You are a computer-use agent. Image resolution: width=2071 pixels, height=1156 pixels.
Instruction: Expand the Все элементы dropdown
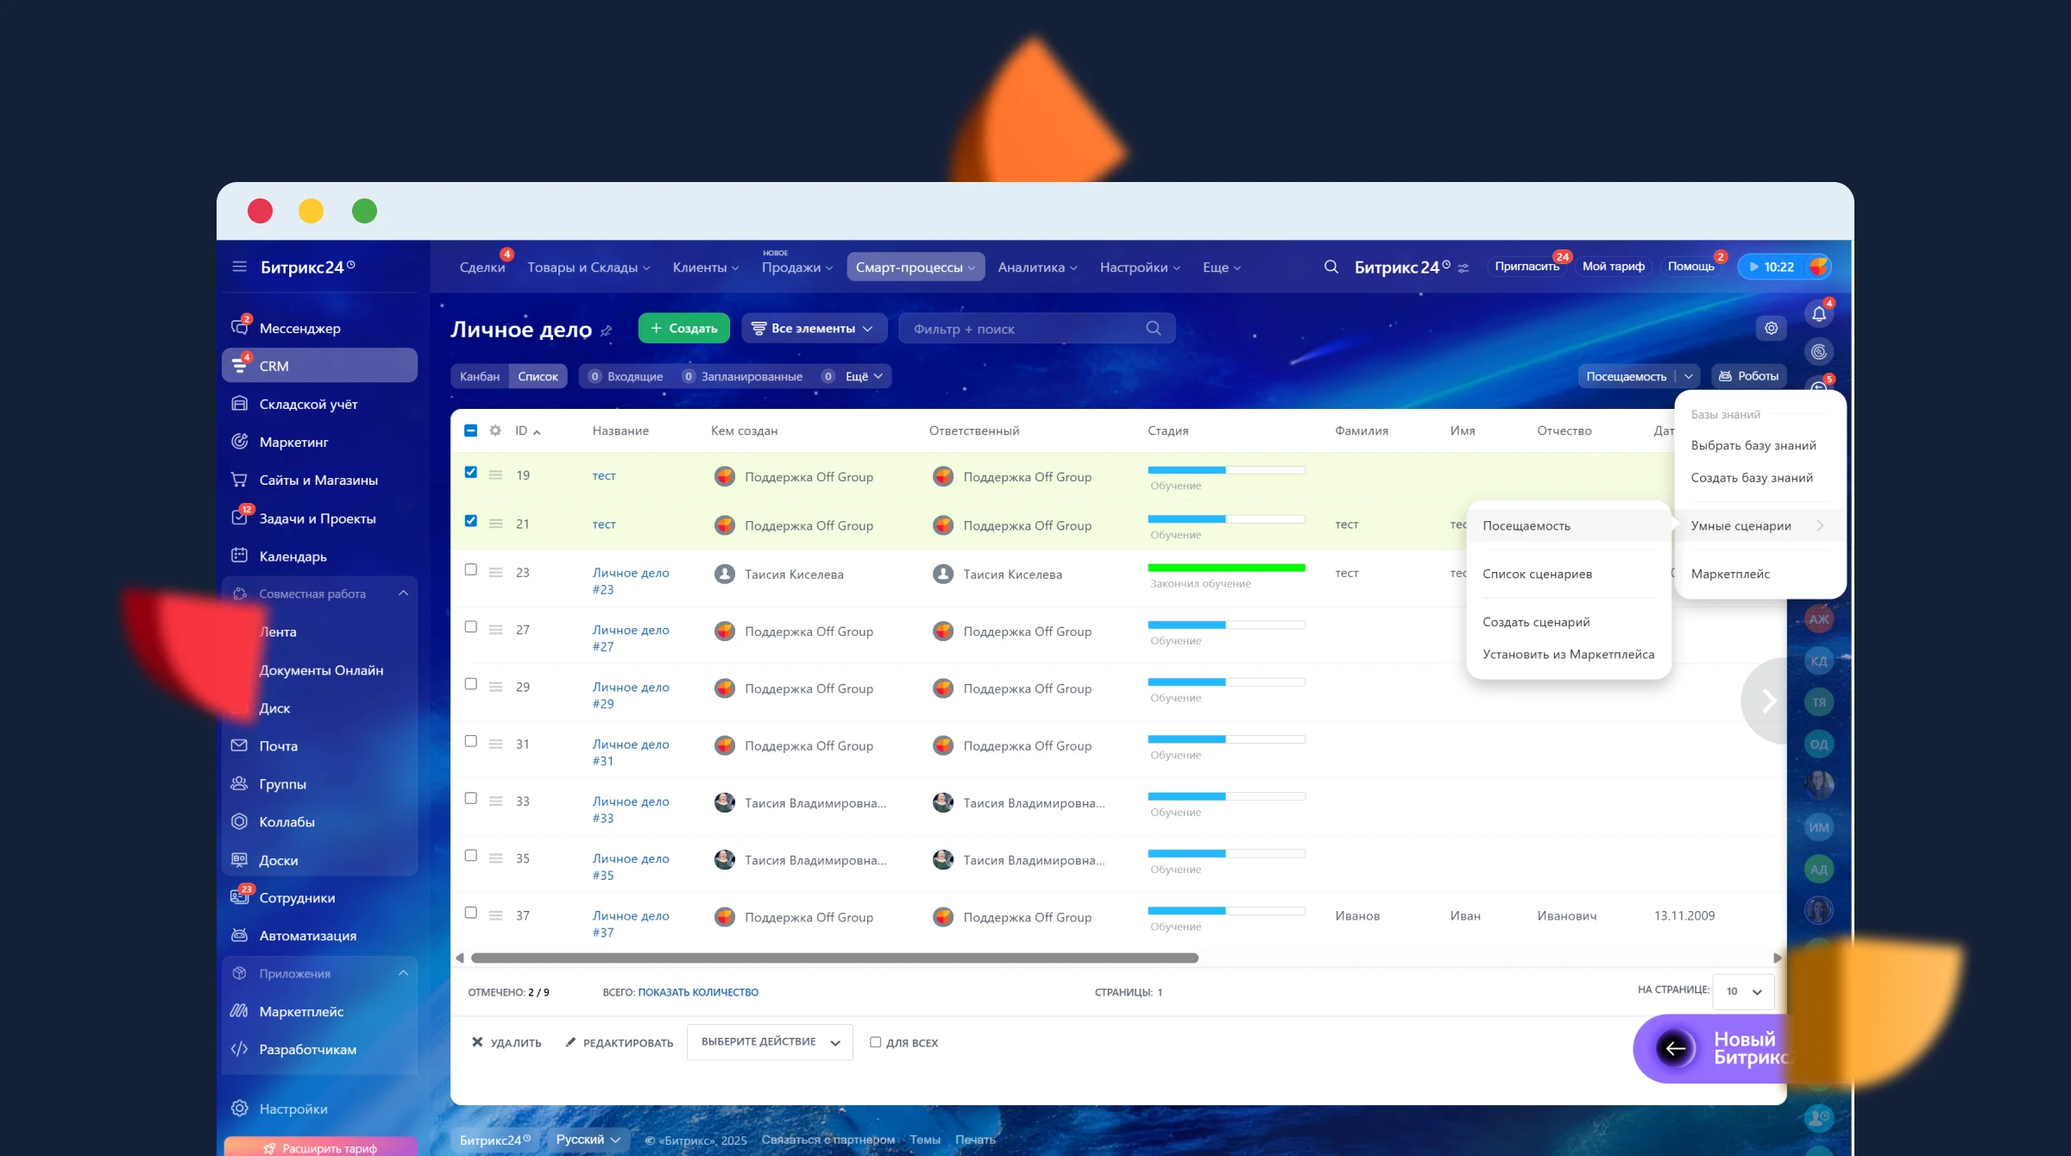pyautogui.click(x=813, y=328)
